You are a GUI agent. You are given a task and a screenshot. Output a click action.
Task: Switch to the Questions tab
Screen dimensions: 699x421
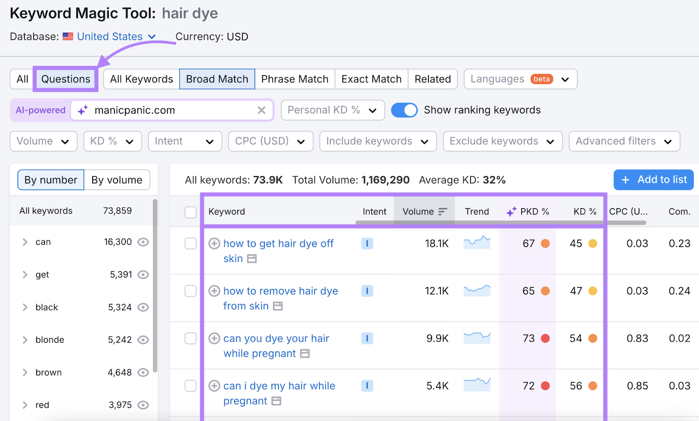click(66, 79)
